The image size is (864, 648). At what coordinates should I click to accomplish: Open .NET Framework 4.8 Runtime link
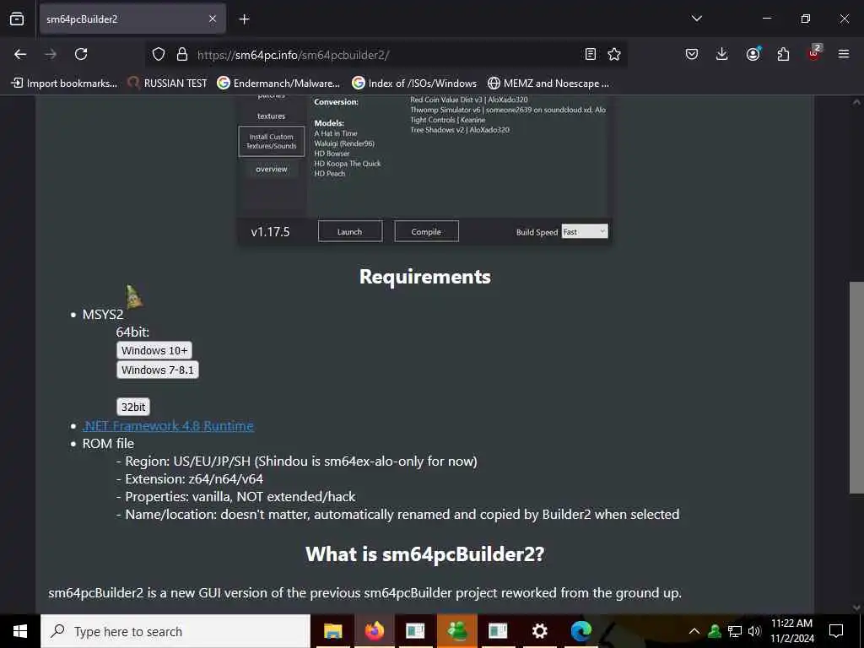[168, 425]
